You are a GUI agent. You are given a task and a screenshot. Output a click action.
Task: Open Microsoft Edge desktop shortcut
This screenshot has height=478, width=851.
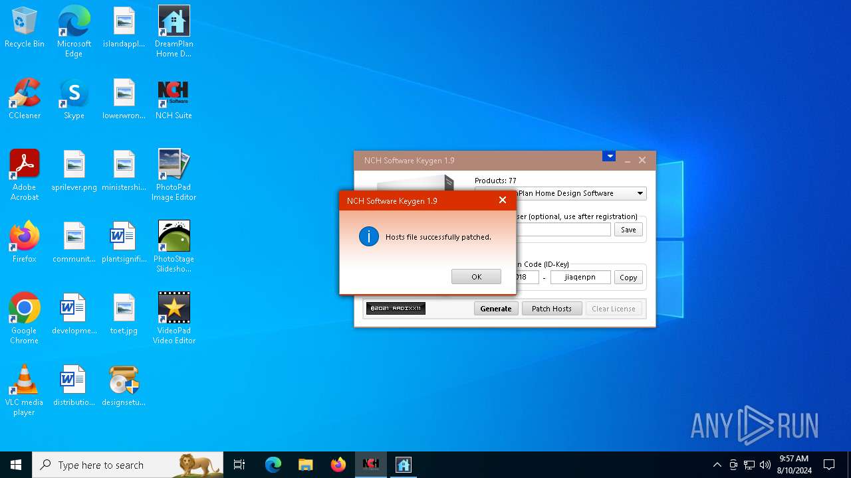74,32
